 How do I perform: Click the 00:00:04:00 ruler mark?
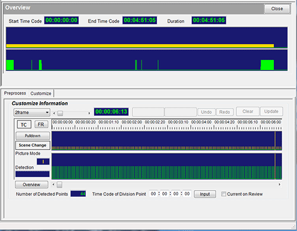tap(201, 122)
